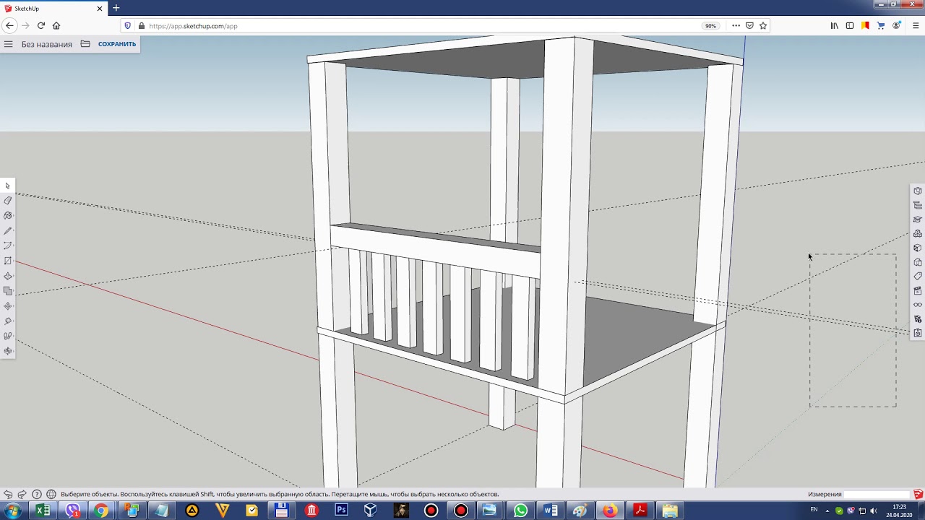Open Word from the taskbar

[x=550, y=511]
